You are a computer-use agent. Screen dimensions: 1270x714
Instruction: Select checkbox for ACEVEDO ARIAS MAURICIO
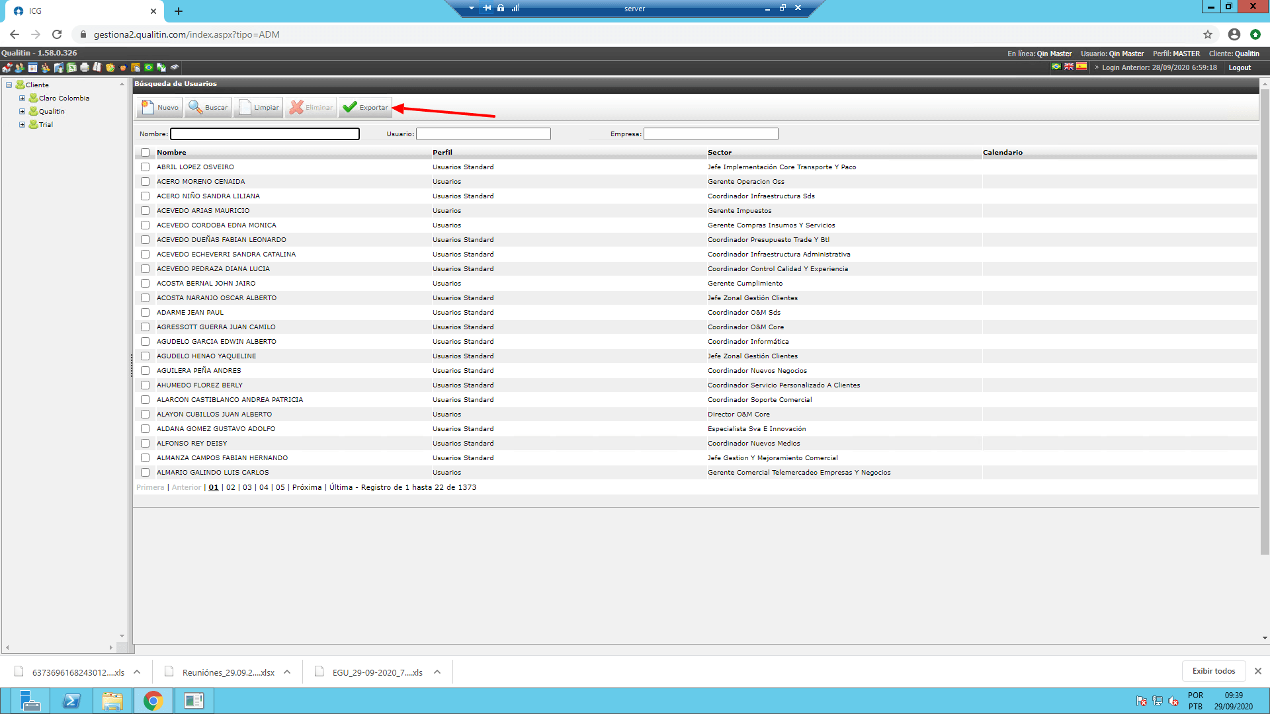coord(145,211)
